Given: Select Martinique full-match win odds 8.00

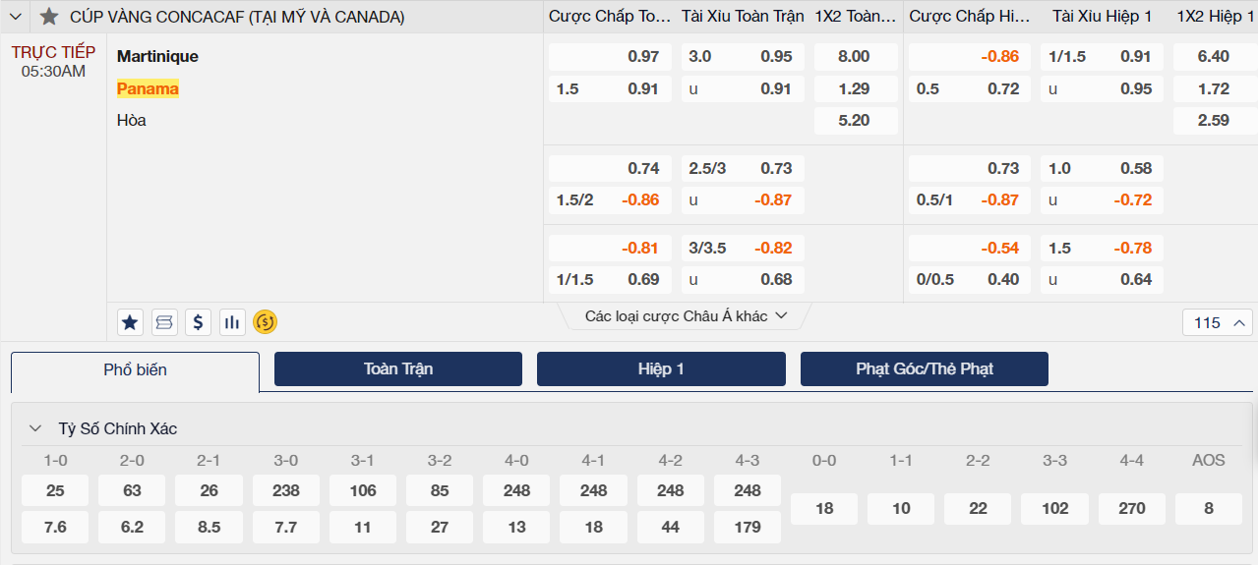Looking at the screenshot, I should click(854, 57).
